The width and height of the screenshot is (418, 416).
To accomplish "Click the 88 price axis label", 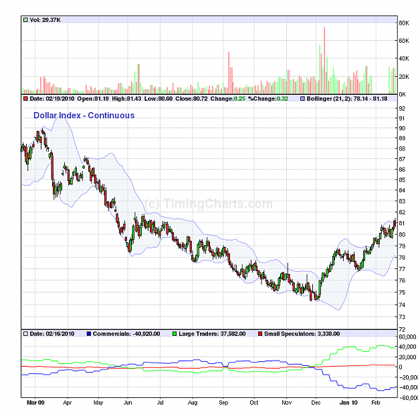I will click(402, 149).
